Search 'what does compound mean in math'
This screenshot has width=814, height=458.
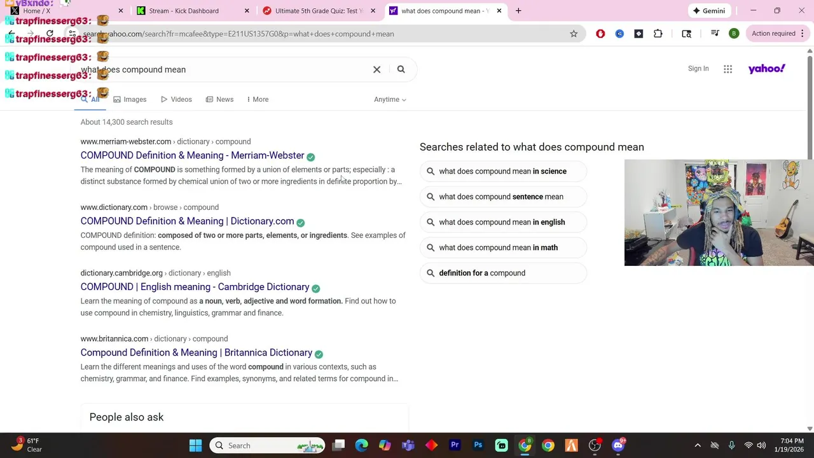click(502, 247)
